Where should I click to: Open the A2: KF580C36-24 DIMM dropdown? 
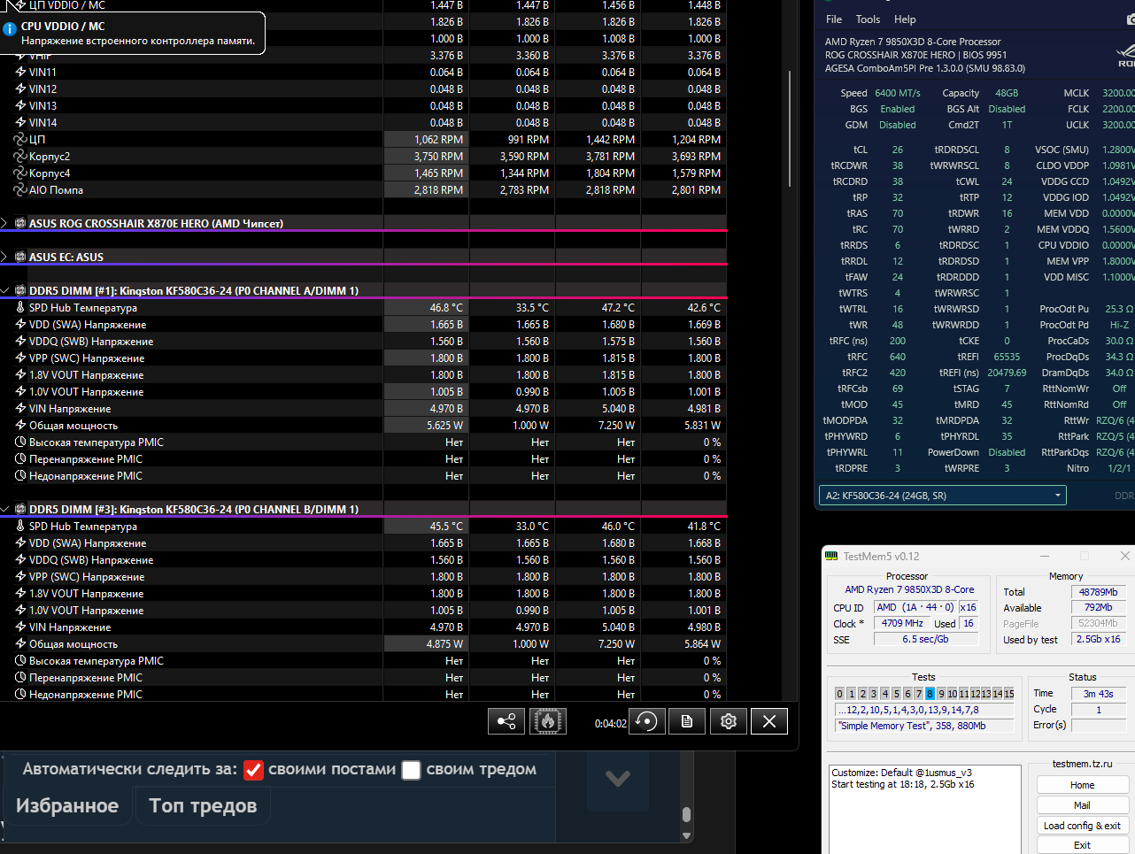click(942, 496)
